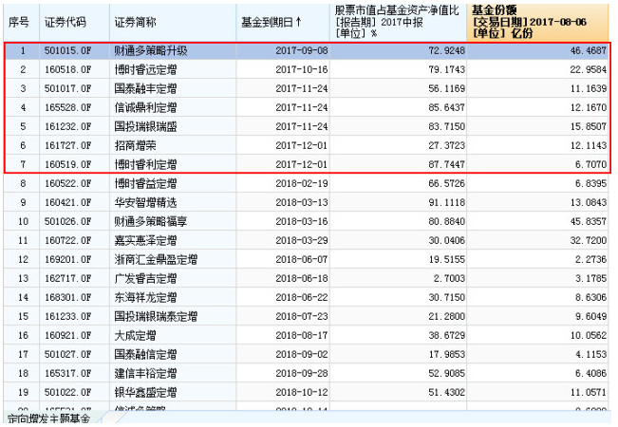The image size is (618, 427).
Task: Select fund name 大成定增
Action: tap(135, 336)
